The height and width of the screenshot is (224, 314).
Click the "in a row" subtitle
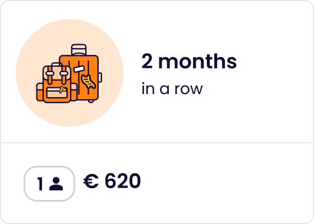pyautogui.click(x=172, y=88)
